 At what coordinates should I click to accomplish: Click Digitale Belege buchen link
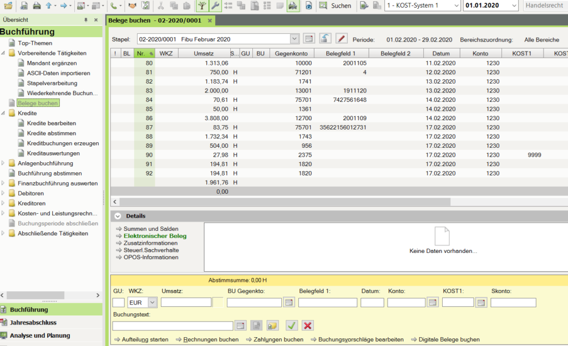449,339
